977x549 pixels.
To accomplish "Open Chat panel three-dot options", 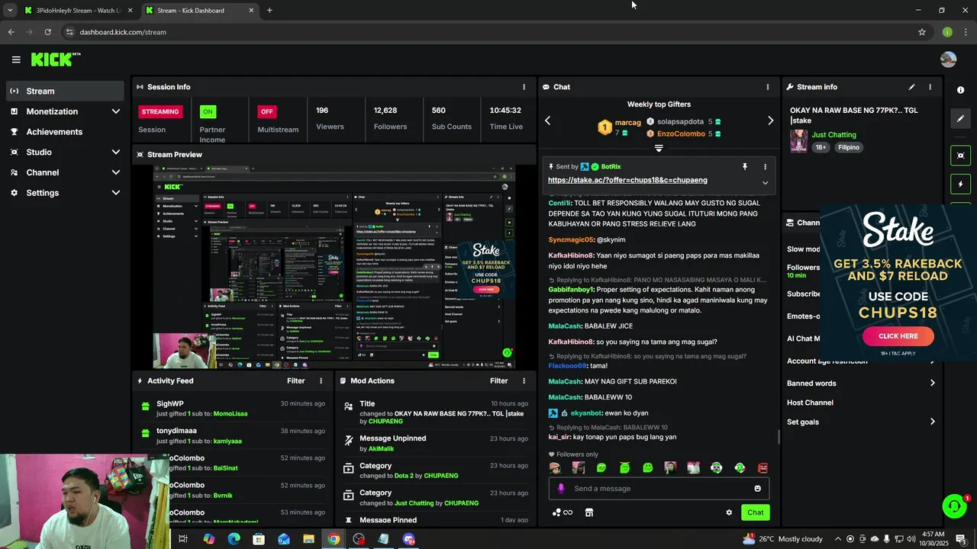I will [x=767, y=87].
